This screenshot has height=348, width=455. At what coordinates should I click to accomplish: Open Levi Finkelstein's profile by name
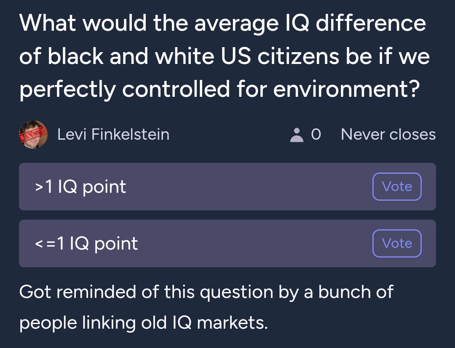113,135
